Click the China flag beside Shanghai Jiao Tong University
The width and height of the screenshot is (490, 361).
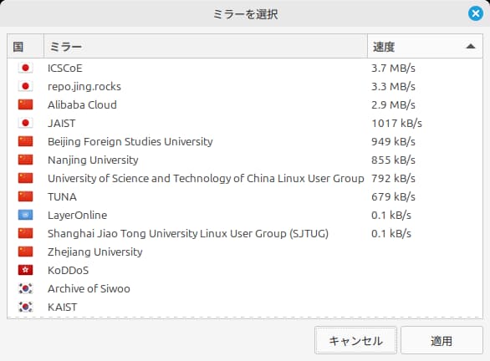point(25,233)
